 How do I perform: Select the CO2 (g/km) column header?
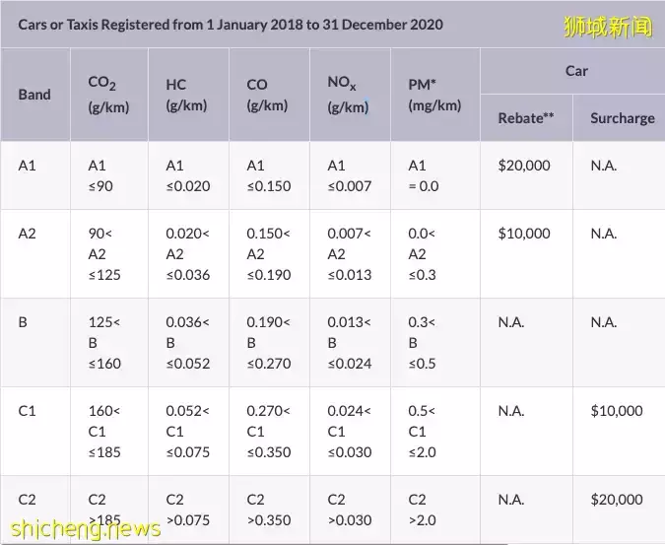pos(108,95)
